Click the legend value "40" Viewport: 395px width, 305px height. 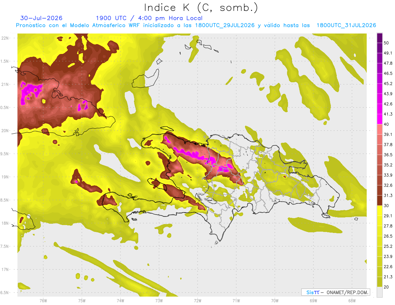click(x=387, y=124)
